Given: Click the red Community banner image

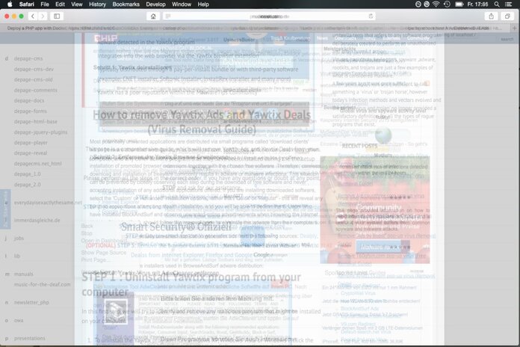Looking at the screenshot, I should [x=375, y=210].
